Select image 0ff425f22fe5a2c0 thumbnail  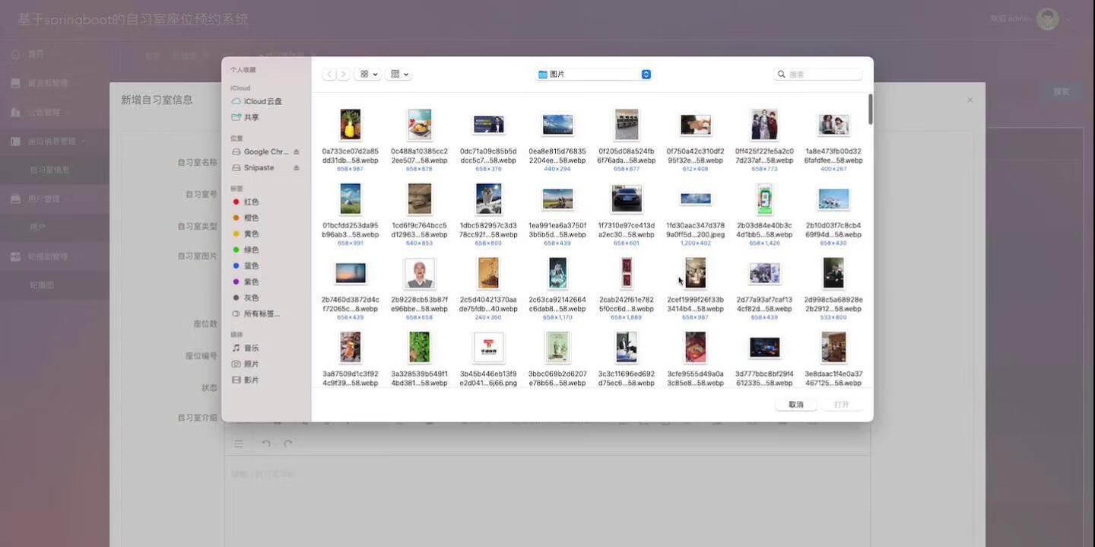pyautogui.click(x=764, y=125)
